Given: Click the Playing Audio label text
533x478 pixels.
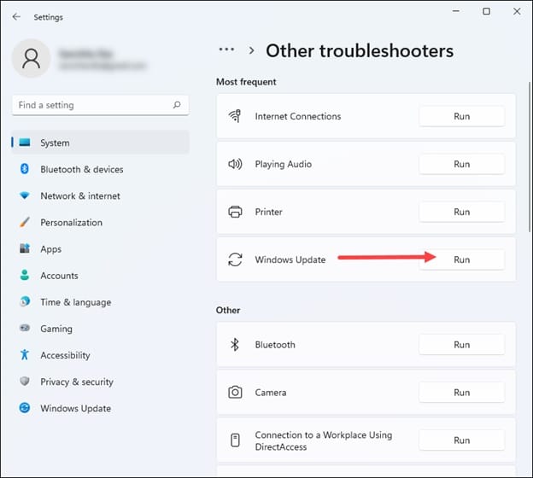Looking at the screenshot, I should (284, 165).
